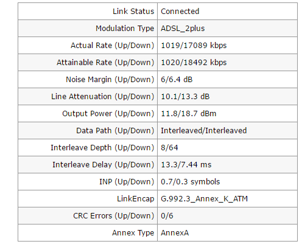
Task: Click the Modulation Type label
Action: (x=125, y=29)
